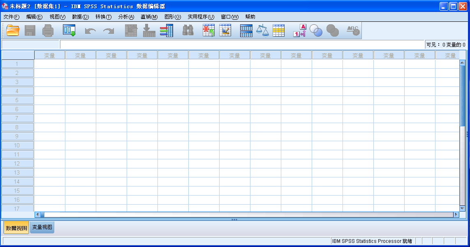This screenshot has width=470, height=247.
Task: Switch to 变量视图 tab
Action: tap(42, 227)
